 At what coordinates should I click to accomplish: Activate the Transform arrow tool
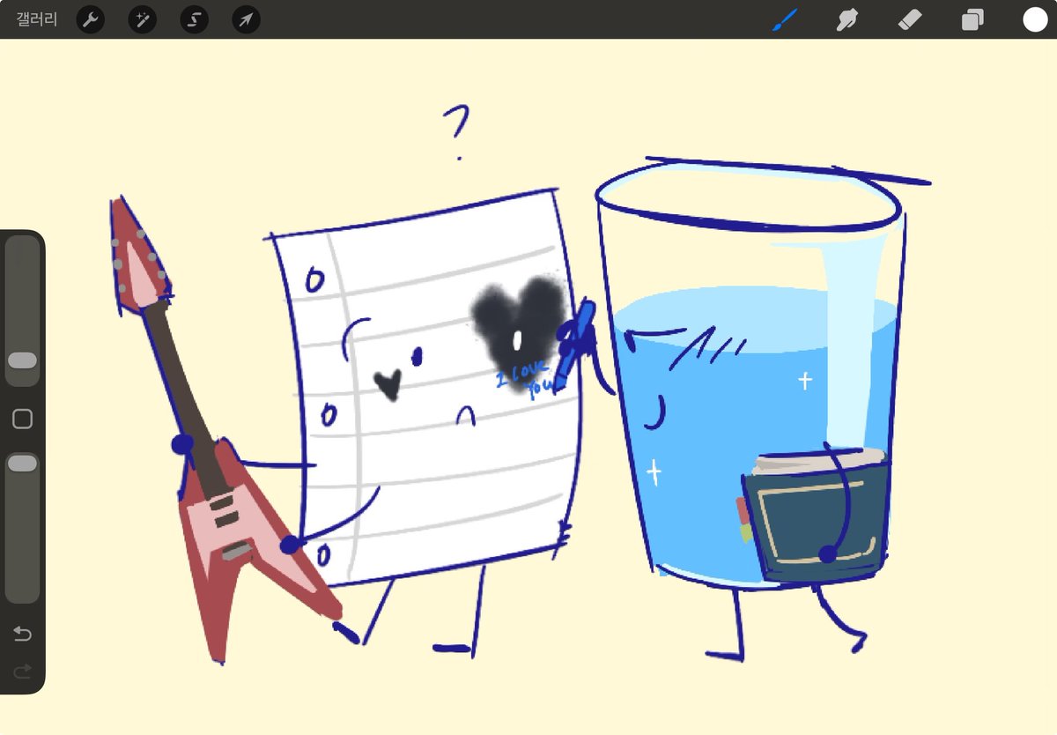coord(246,19)
